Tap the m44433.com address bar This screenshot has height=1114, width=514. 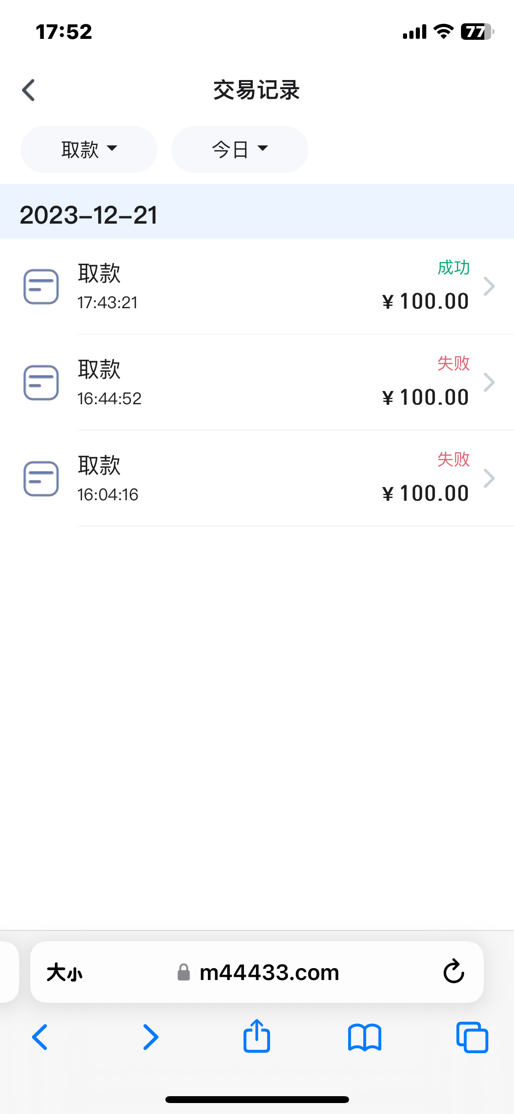(269, 972)
